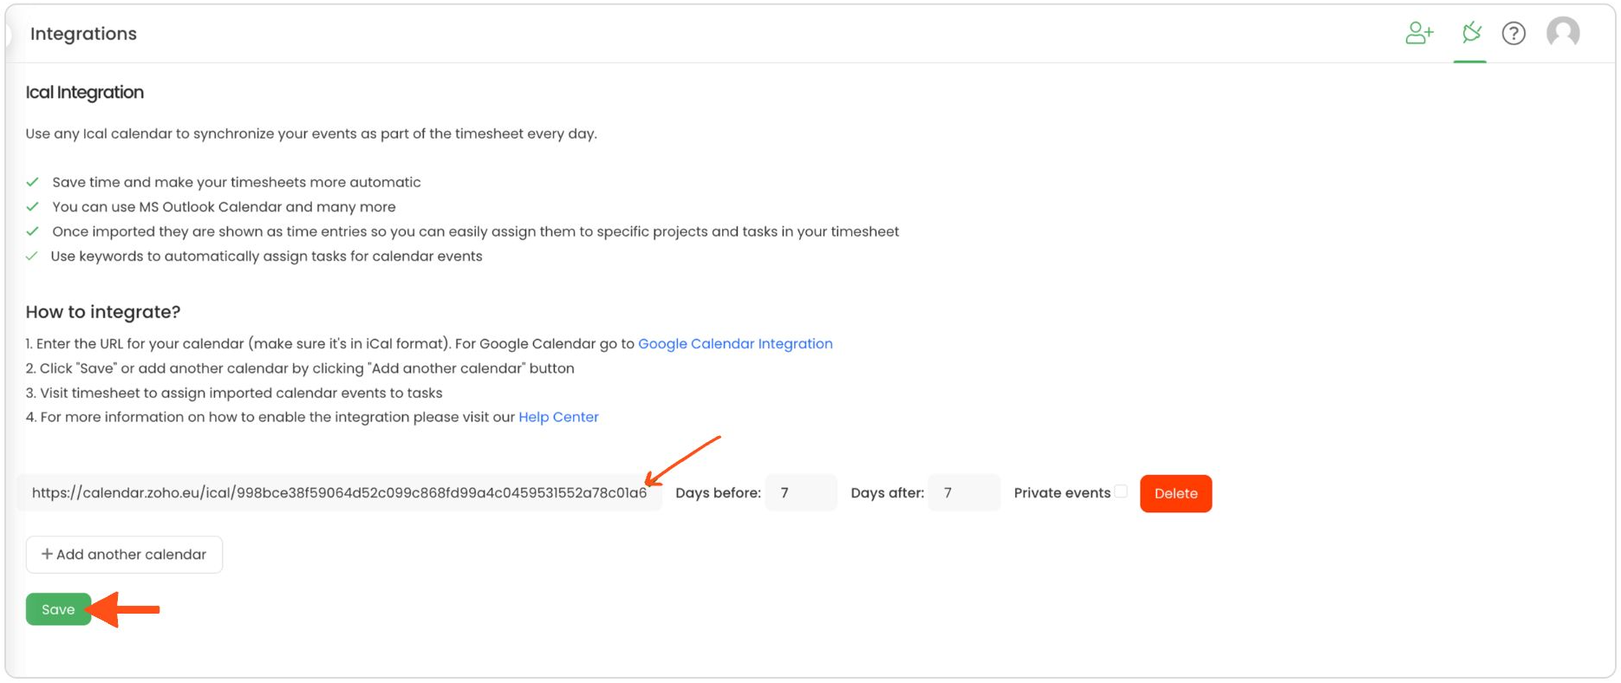Toggle the Private events checkbox
Viewport: 1621px width, 683px height.
pos(1121,491)
